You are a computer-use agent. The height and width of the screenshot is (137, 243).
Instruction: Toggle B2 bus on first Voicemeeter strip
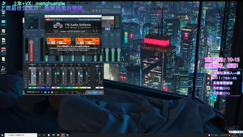36,50
